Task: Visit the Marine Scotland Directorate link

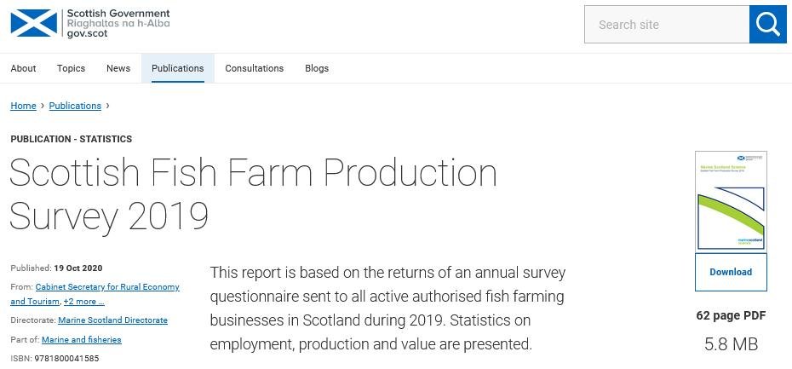Action: click(x=112, y=320)
